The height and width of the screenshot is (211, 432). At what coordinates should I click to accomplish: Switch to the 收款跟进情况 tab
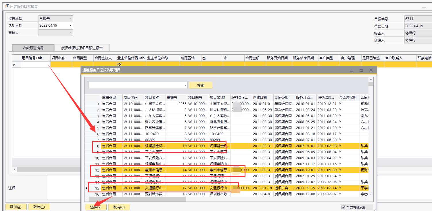[x=33, y=48]
